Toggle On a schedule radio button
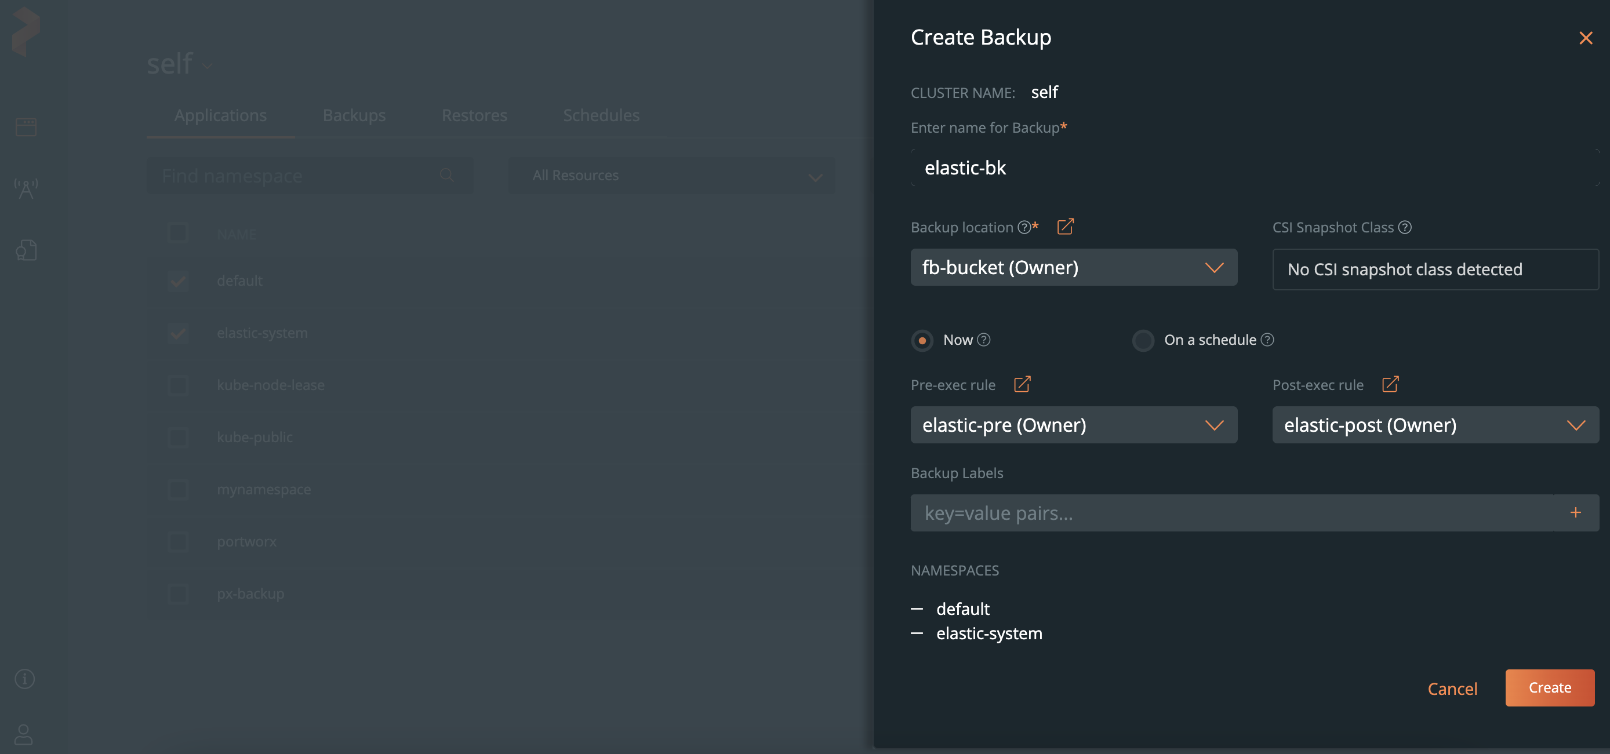This screenshot has width=1610, height=754. (1142, 340)
